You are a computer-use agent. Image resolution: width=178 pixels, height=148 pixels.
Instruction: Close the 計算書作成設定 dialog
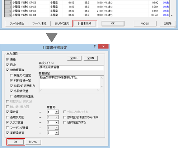(x=103, y=46)
